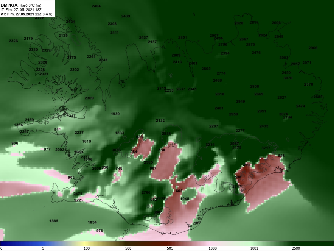Image resolution: width=334 pixels, height=251 pixels.
Task: Select the map value "2287"
Action: point(214,126)
